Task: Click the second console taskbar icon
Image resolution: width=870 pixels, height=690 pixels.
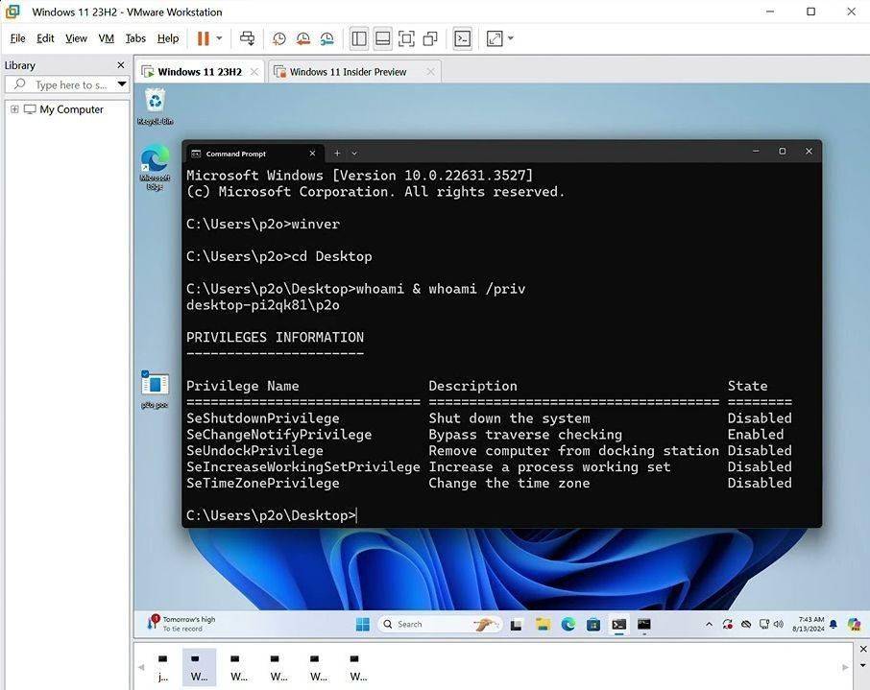Action: tap(644, 625)
